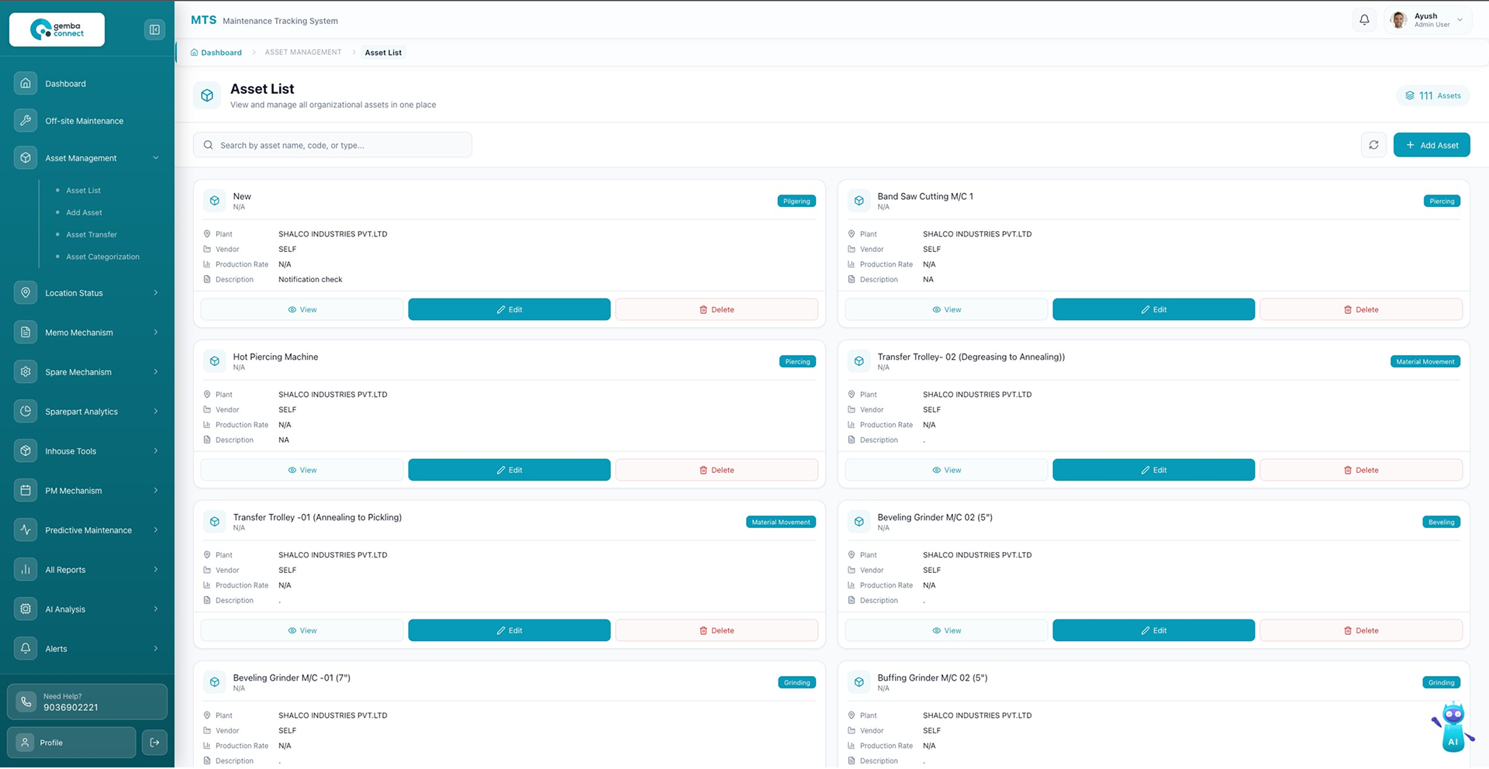Click the Predictive Maintenance pulse icon
The image size is (1489, 769).
point(26,529)
